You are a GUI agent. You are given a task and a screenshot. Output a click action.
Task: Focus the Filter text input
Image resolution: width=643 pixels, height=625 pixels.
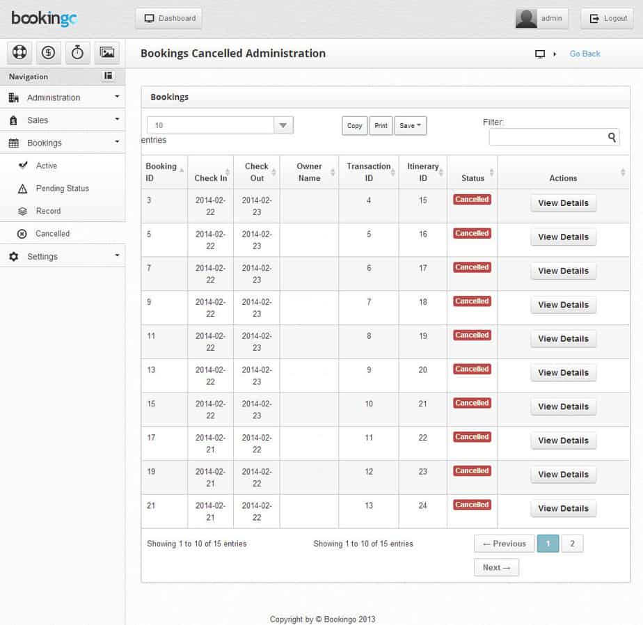click(554, 137)
